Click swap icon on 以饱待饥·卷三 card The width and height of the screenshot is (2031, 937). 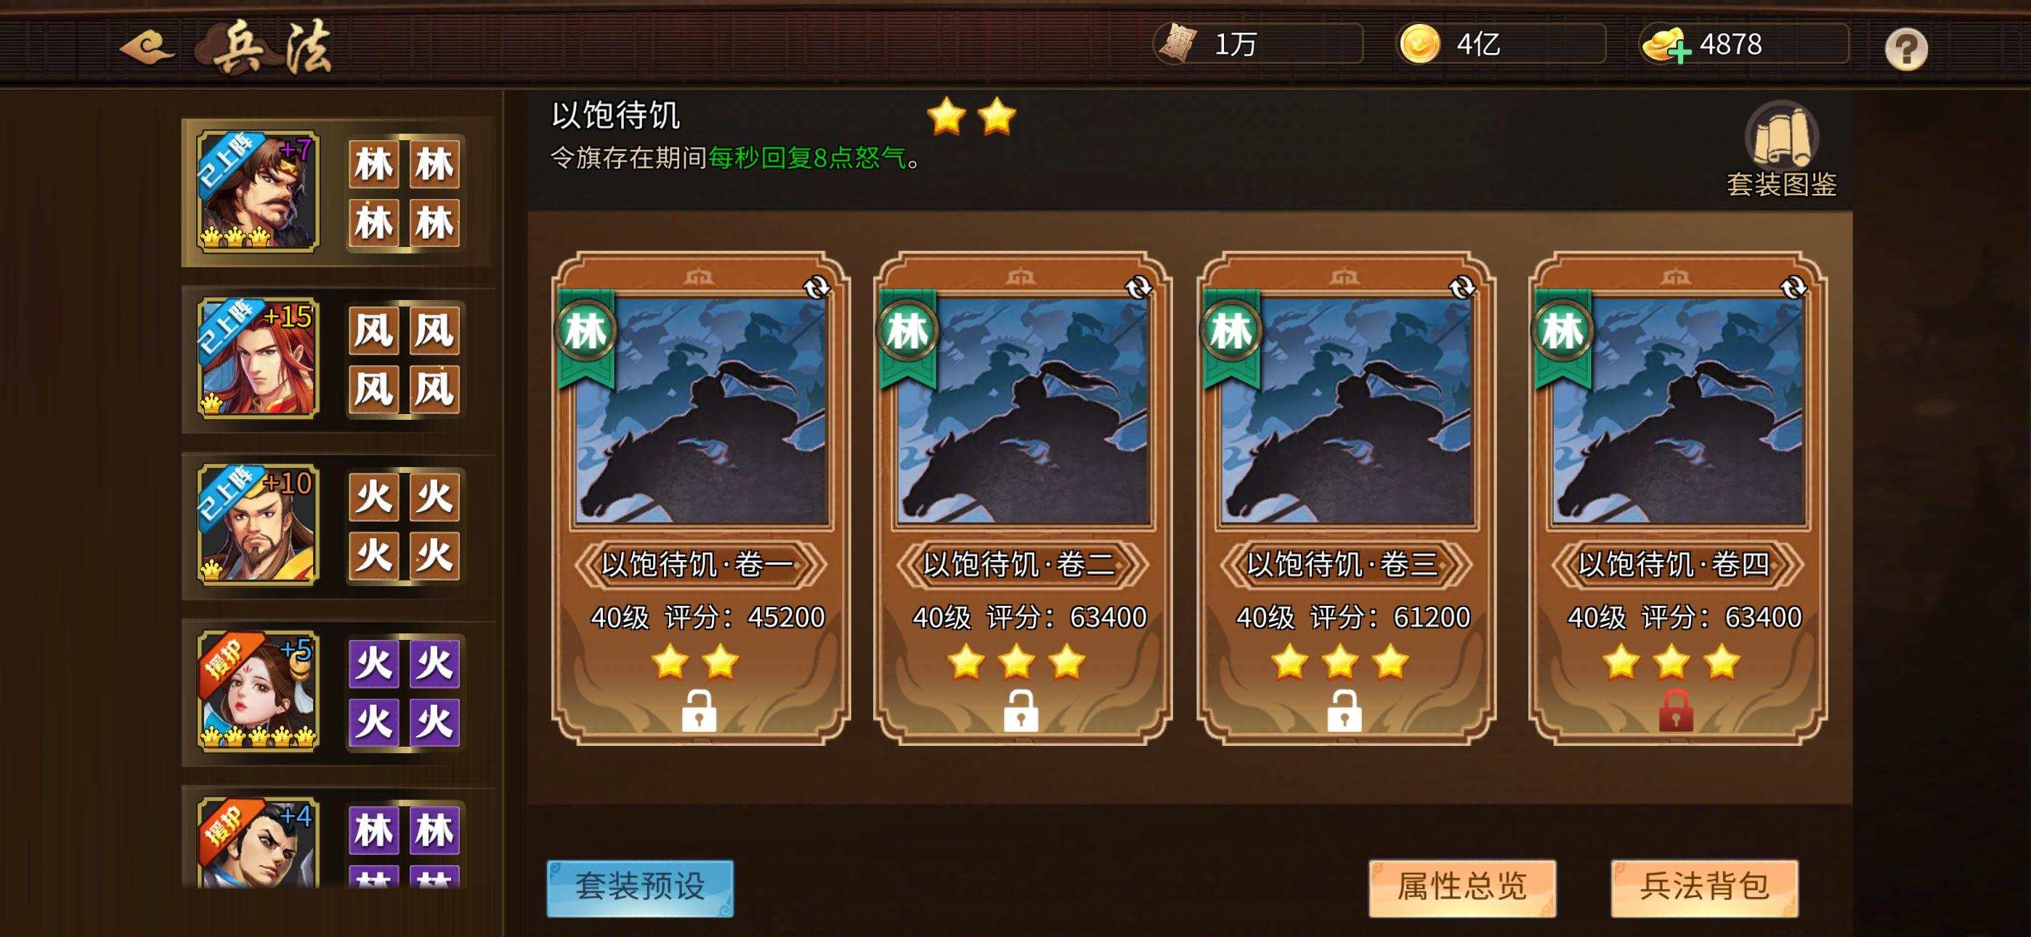(1461, 287)
